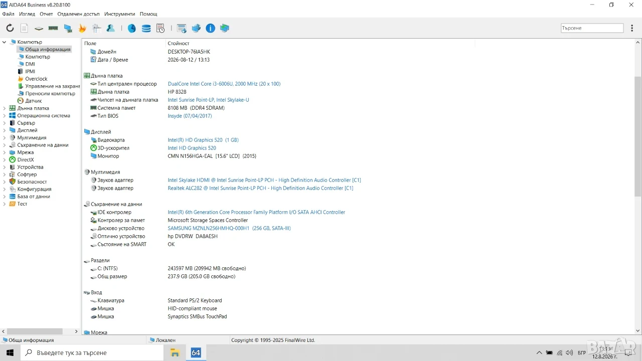Select Обща информация in the tree
The width and height of the screenshot is (642, 361).
(x=48, y=50)
